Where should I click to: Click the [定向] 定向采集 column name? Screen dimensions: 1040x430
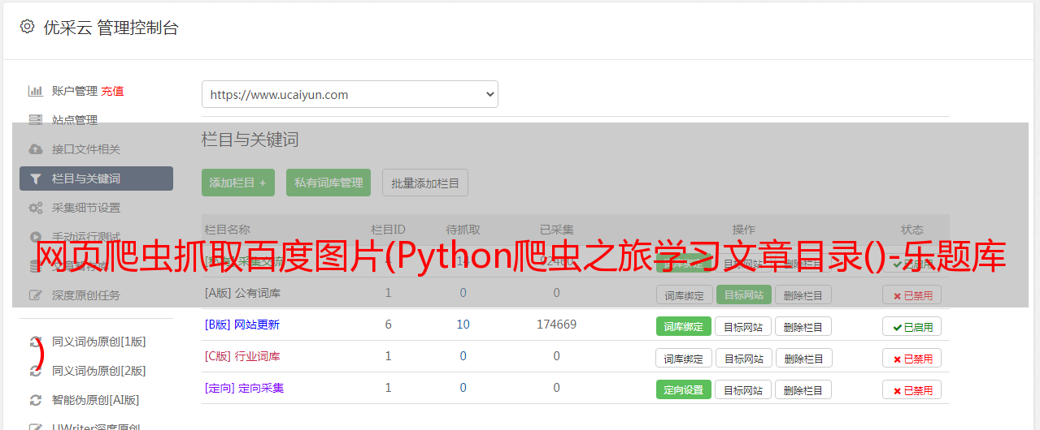pyautogui.click(x=244, y=388)
